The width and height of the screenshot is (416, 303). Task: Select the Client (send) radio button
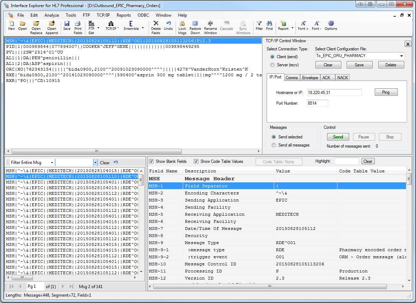pyautogui.click(x=272, y=57)
